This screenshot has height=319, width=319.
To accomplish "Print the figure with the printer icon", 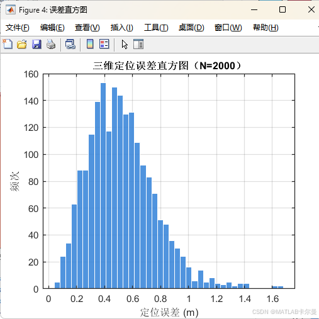I will point(51,44).
